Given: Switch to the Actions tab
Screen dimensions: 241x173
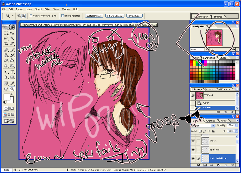Looking at the screenshot, I should pyautogui.click(x=209, y=89).
